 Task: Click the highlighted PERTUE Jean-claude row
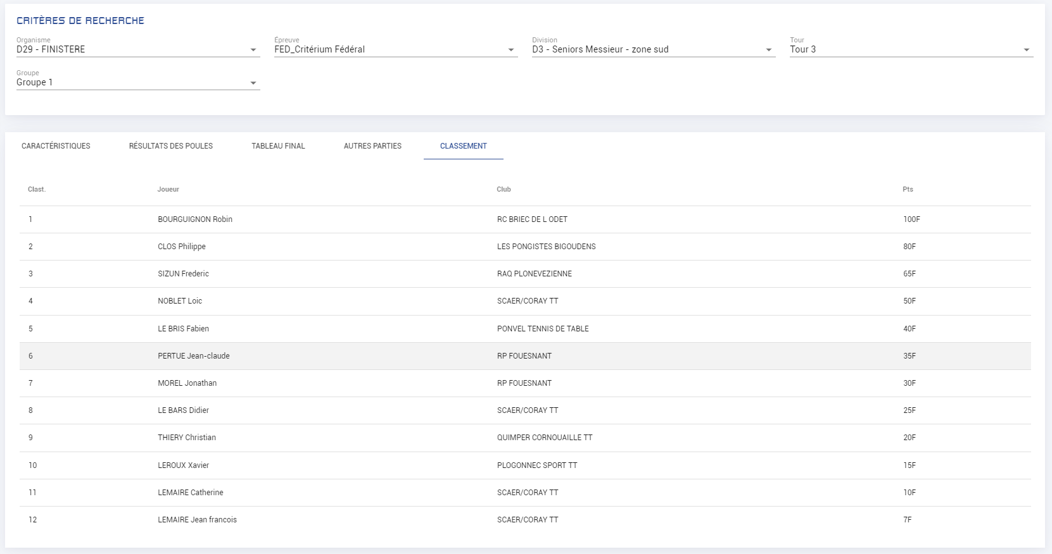[x=194, y=356]
